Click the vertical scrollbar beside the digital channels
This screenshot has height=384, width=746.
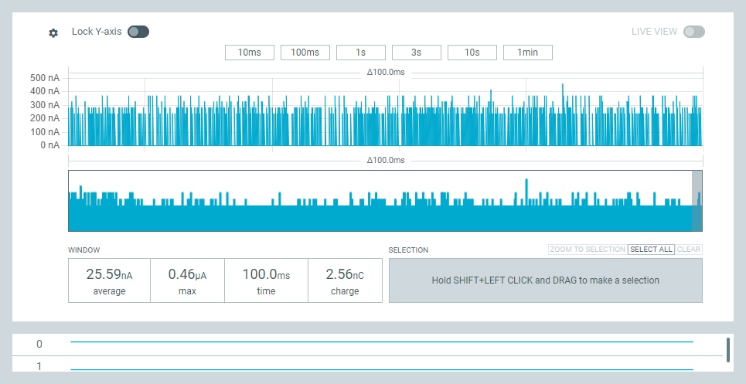coord(727,350)
